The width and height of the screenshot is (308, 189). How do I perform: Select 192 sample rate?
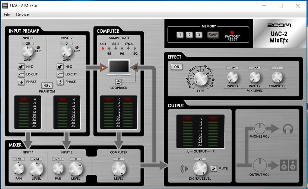coord(135,48)
